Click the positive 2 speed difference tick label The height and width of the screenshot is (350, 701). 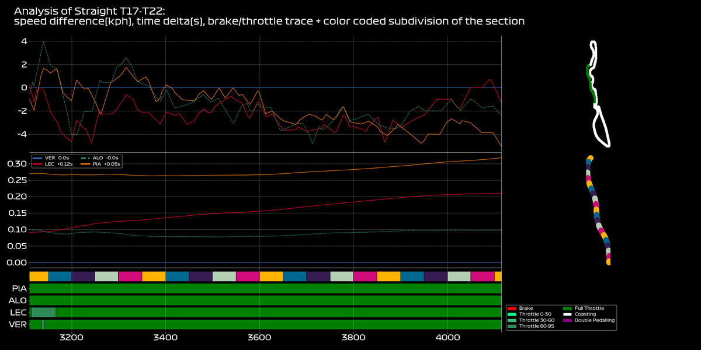(23, 64)
